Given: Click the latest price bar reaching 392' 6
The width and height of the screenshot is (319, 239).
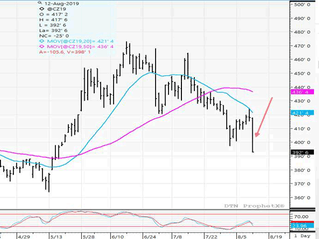Looking at the screenshot, I should pos(253,135).
